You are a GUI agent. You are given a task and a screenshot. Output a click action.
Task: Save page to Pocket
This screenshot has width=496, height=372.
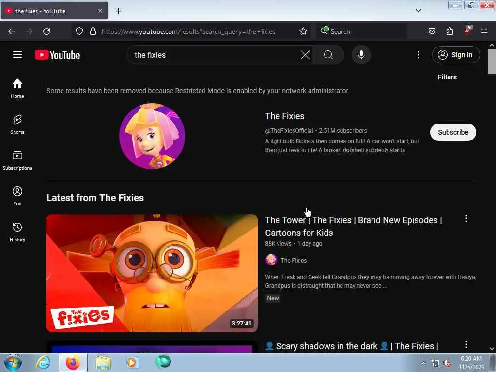click(x=432, y=31)
